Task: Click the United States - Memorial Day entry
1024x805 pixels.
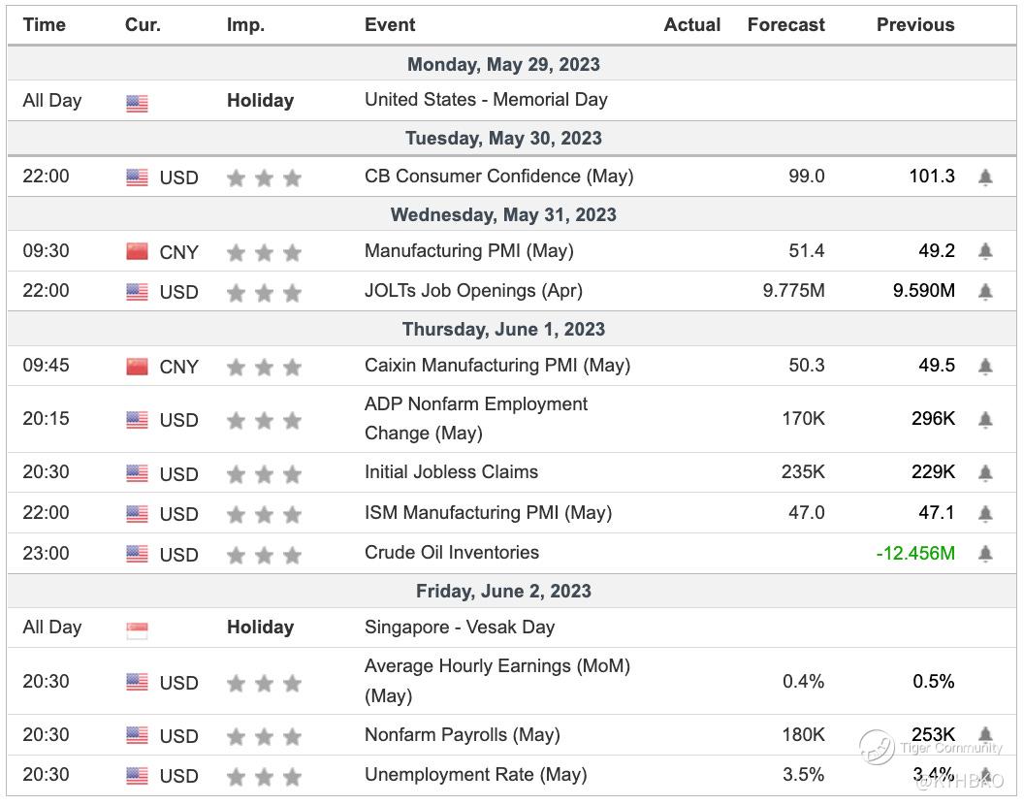Action: tap(486, 100)
